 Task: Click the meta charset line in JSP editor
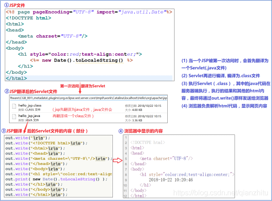[53, 36]
